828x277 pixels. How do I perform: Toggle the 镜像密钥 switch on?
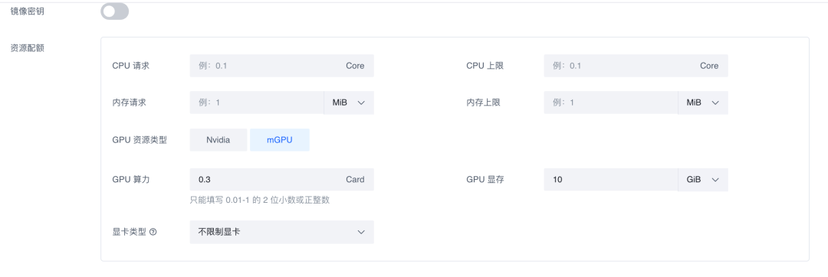[x=114, y=11]
